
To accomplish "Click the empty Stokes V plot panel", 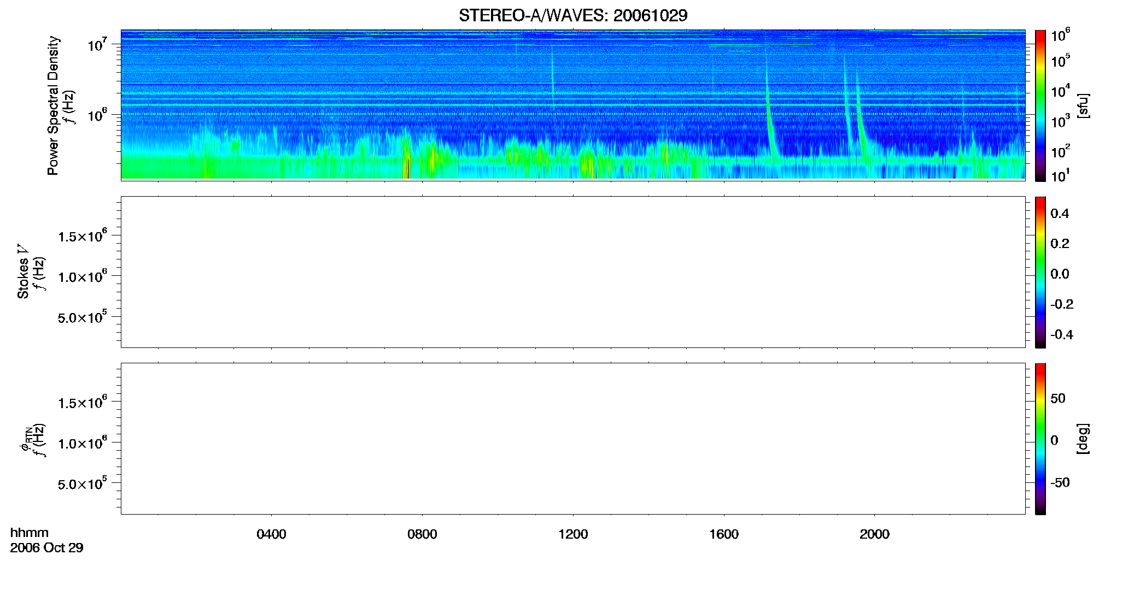I will [573, 272].
